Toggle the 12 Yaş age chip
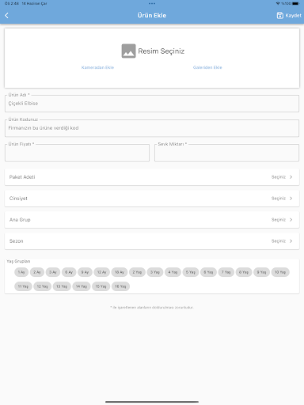Image resolution: width=304 pixels, height=405 pixels. coord(42,286)
